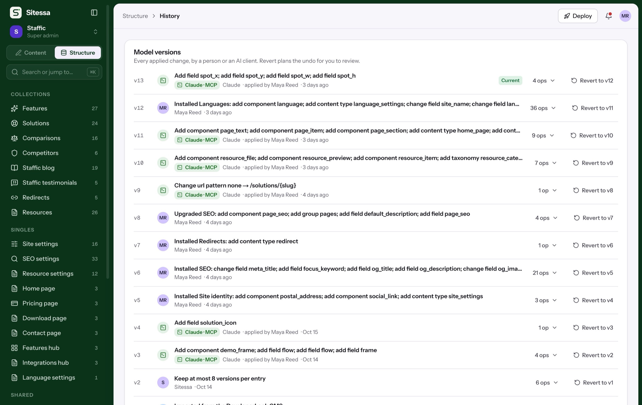Expand 7 ops on v10
Screen dimensions: 642x405
click(545, 163)
